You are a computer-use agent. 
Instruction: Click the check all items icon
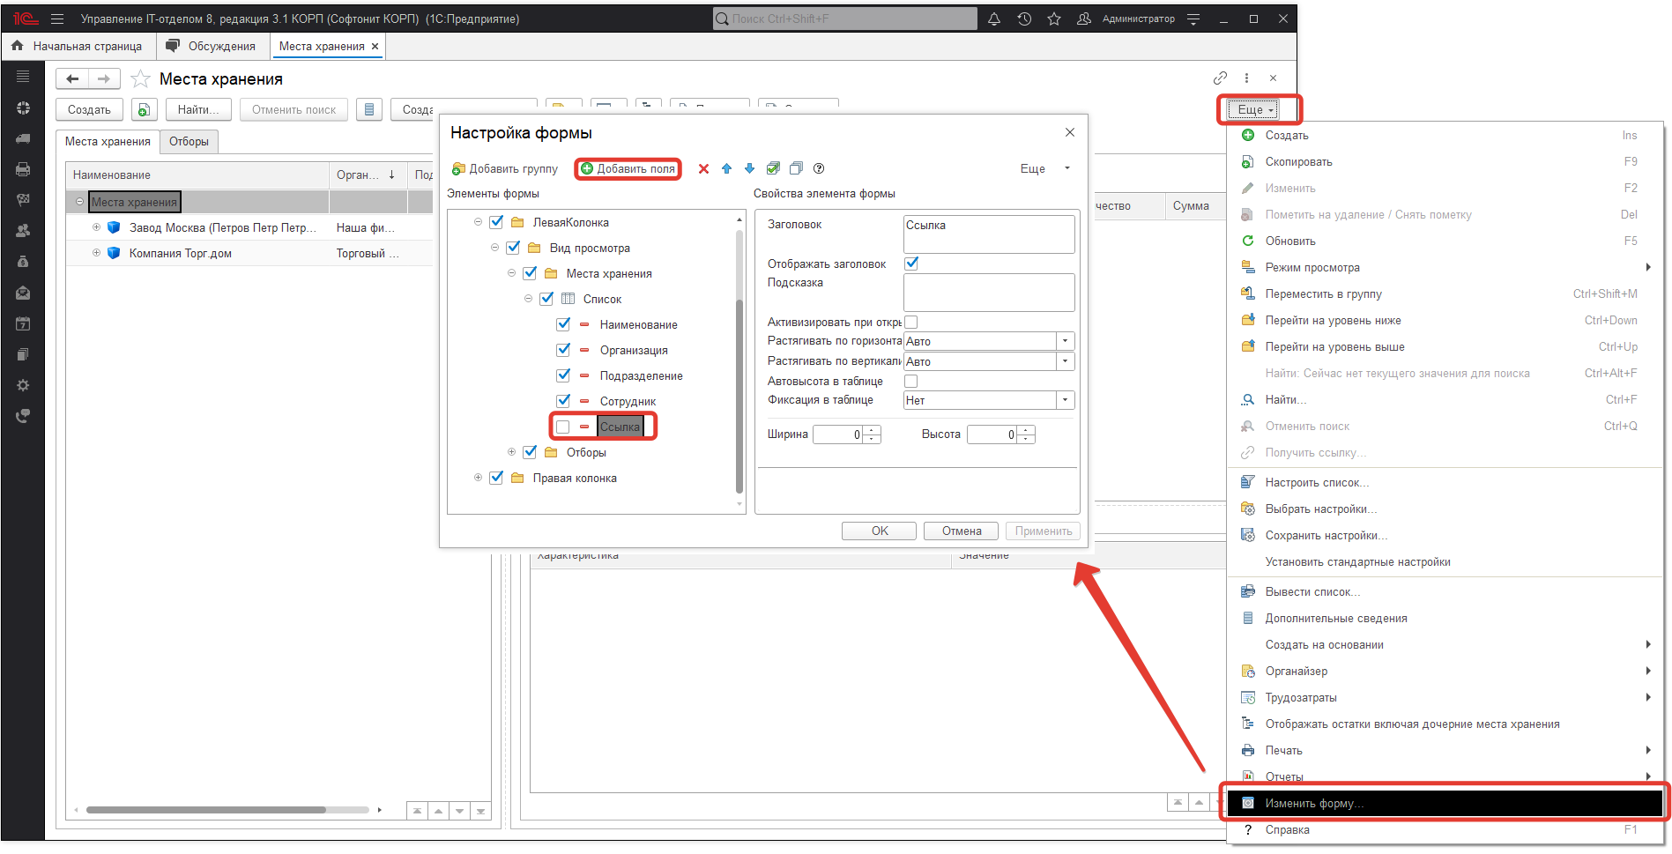tap(773, 169)
